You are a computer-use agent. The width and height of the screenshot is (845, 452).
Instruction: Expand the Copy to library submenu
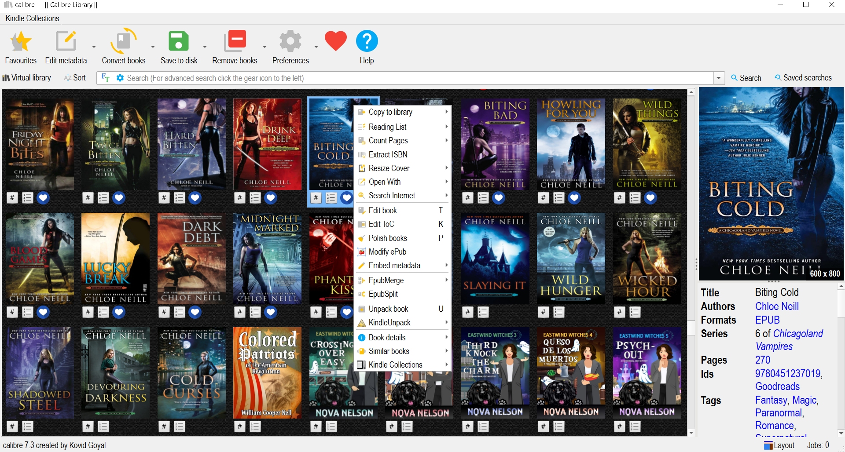pos(403,112)
